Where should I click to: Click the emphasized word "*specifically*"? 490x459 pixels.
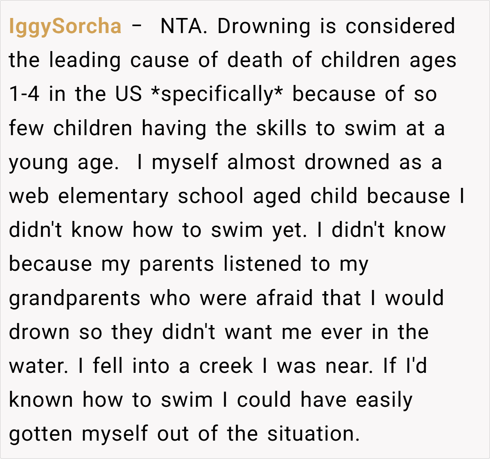(216, 94)
